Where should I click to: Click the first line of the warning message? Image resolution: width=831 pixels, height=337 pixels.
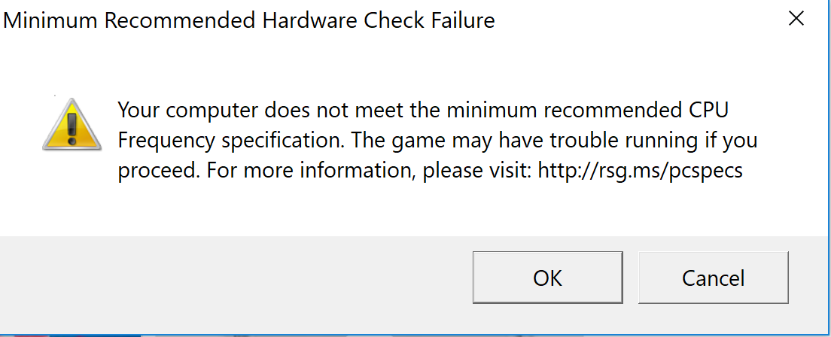424,111
